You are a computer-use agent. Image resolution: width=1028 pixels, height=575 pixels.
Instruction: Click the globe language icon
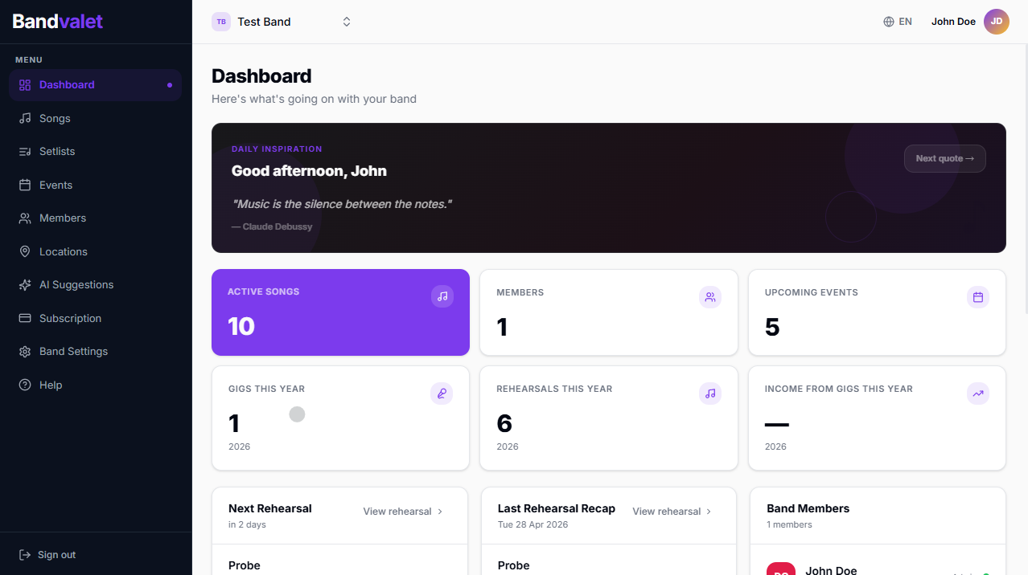click(x=889, y=22)
